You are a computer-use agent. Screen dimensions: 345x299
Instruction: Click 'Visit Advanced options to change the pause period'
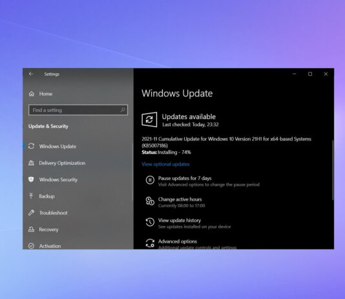click(209, 184)
